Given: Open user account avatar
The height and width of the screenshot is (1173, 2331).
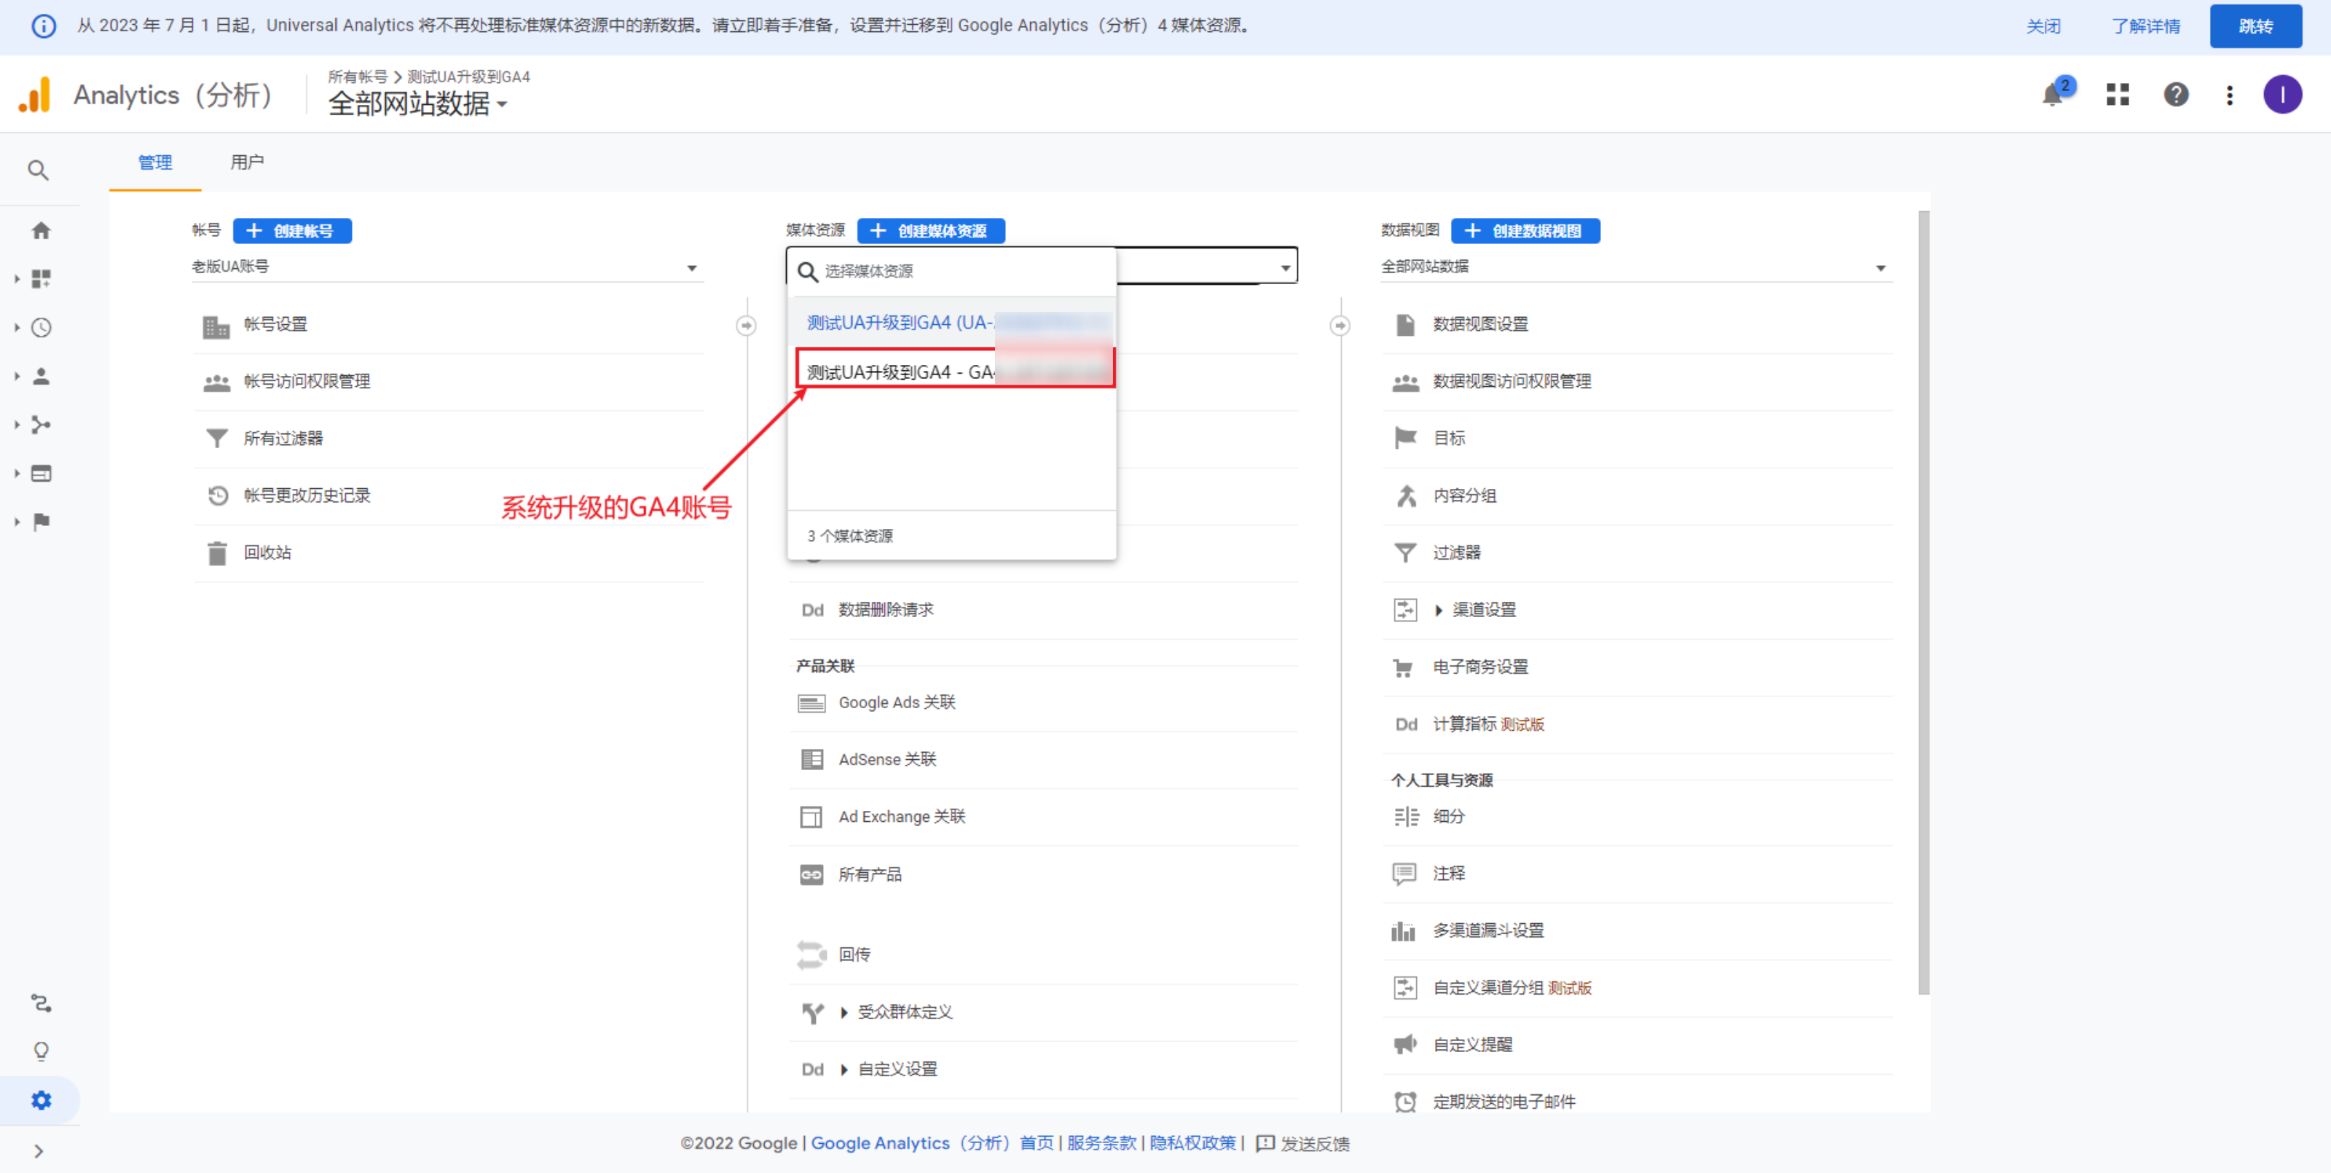Looking at the screenshot, I should point(2282,94).
